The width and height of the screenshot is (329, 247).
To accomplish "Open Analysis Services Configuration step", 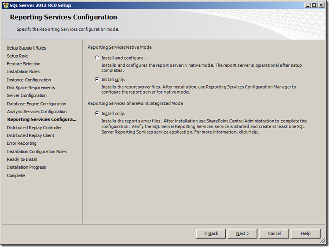I will pos(36,112).
